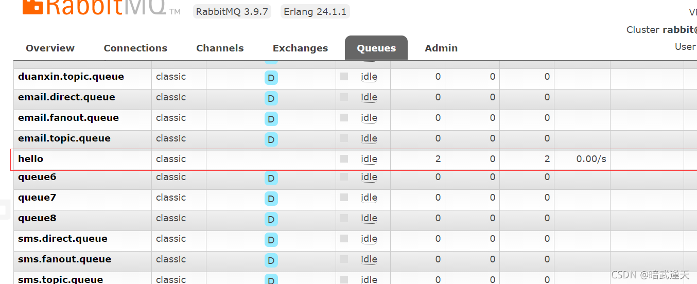Image resolution: width=697 pixels, height=284 pixels.
Task: Open the queue6 link
Action: (x=37, y=177)
